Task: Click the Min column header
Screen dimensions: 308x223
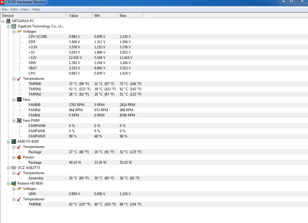Action: click(105, 15)
